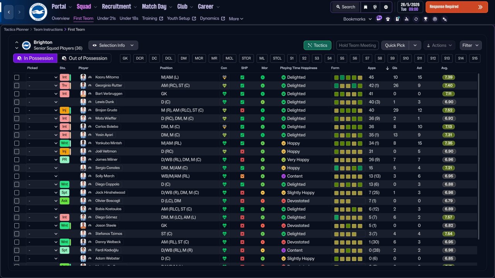View Brajan Gruda's form color bar
495x278 pixels.
point(348,110)
